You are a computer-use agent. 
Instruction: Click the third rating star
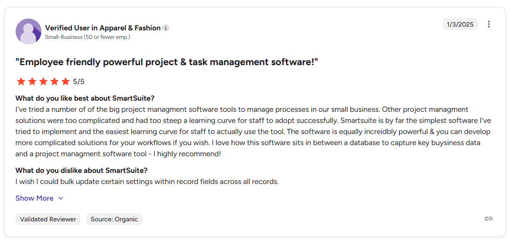click(43, 81)
